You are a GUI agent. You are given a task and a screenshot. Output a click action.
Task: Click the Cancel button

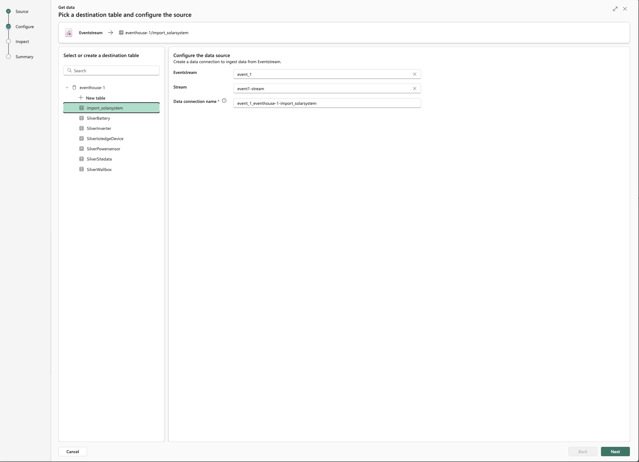coord(72,452)
